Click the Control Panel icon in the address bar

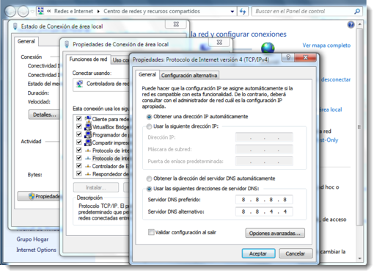[41, 11]
